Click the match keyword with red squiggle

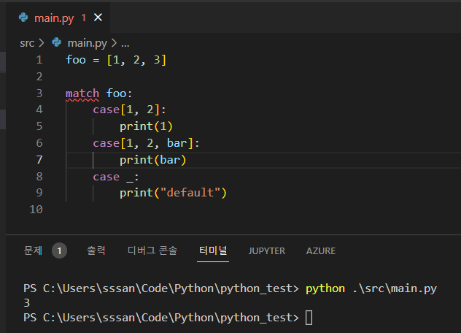[82, 93]
